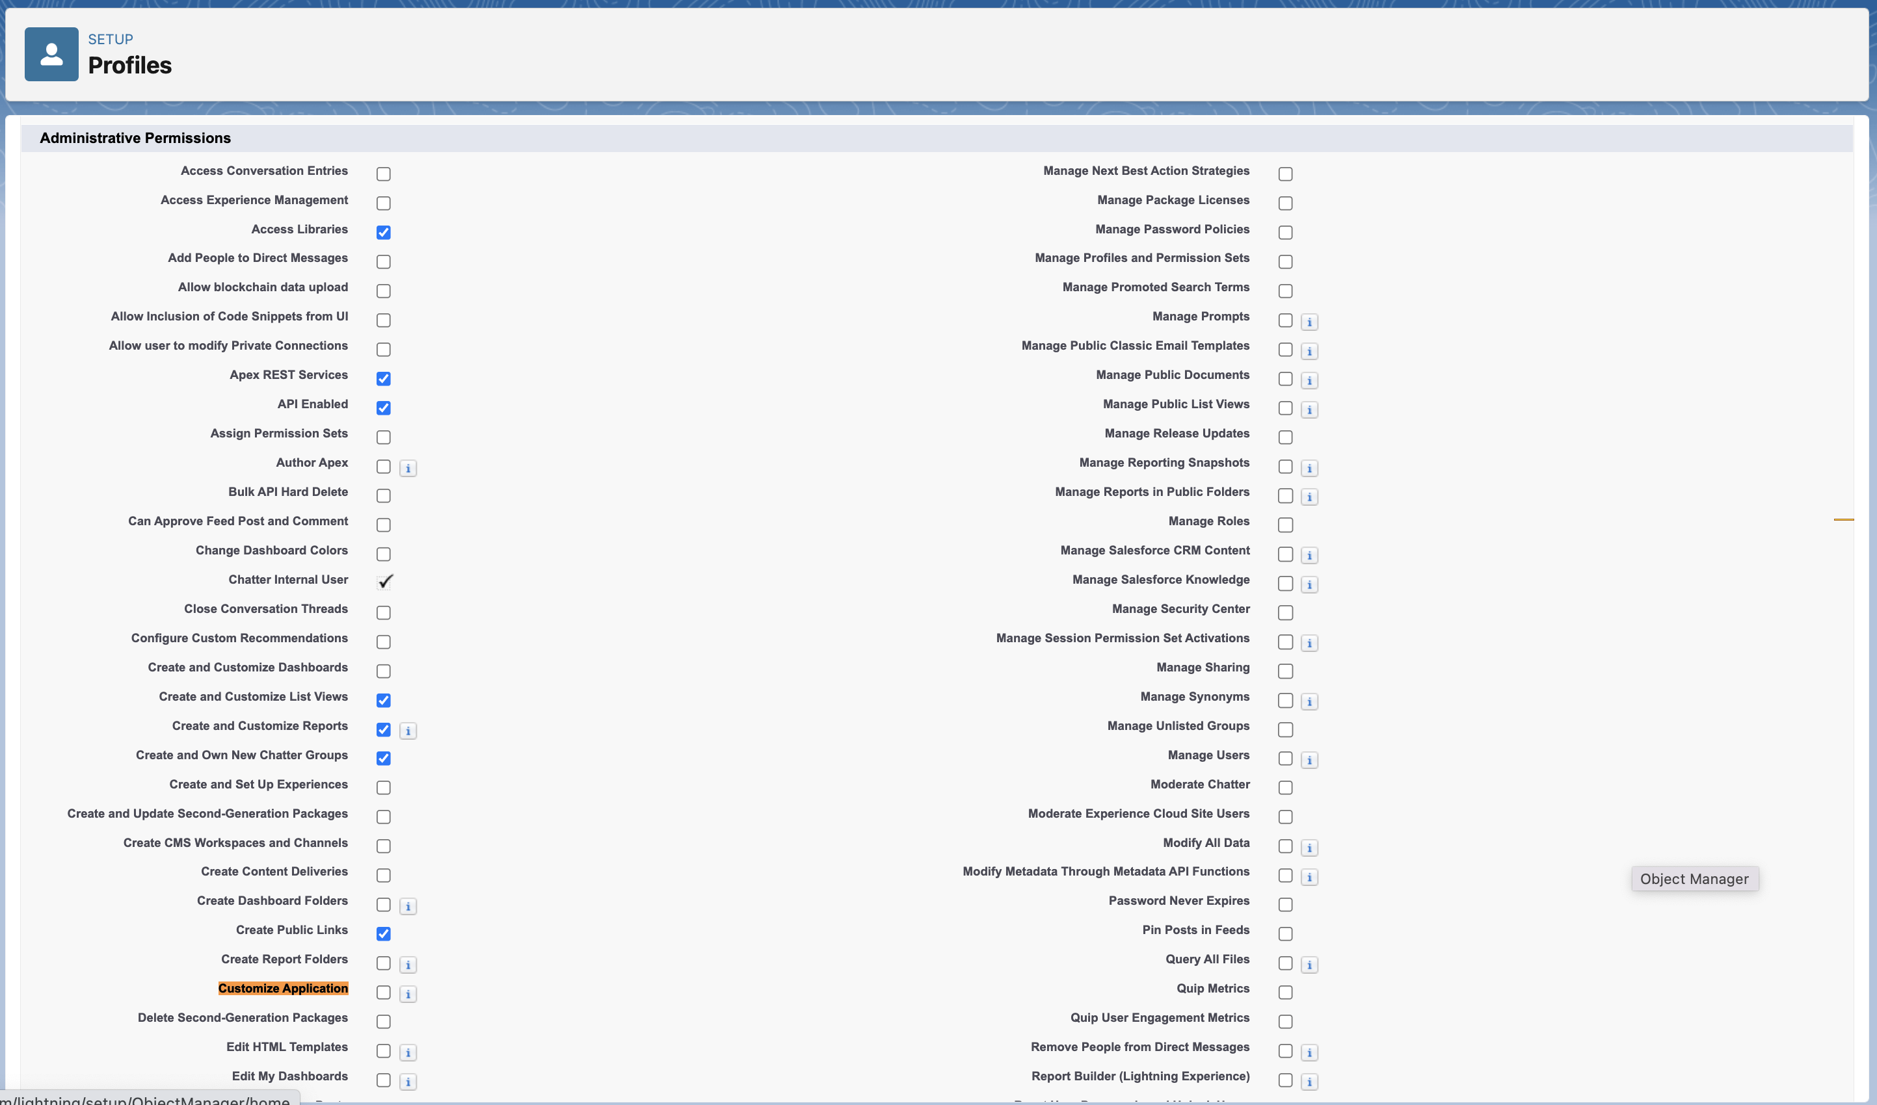Check the Modify All Data checkbox
This screenshot has height=1105, width=1877.
tap(1286, 846)
